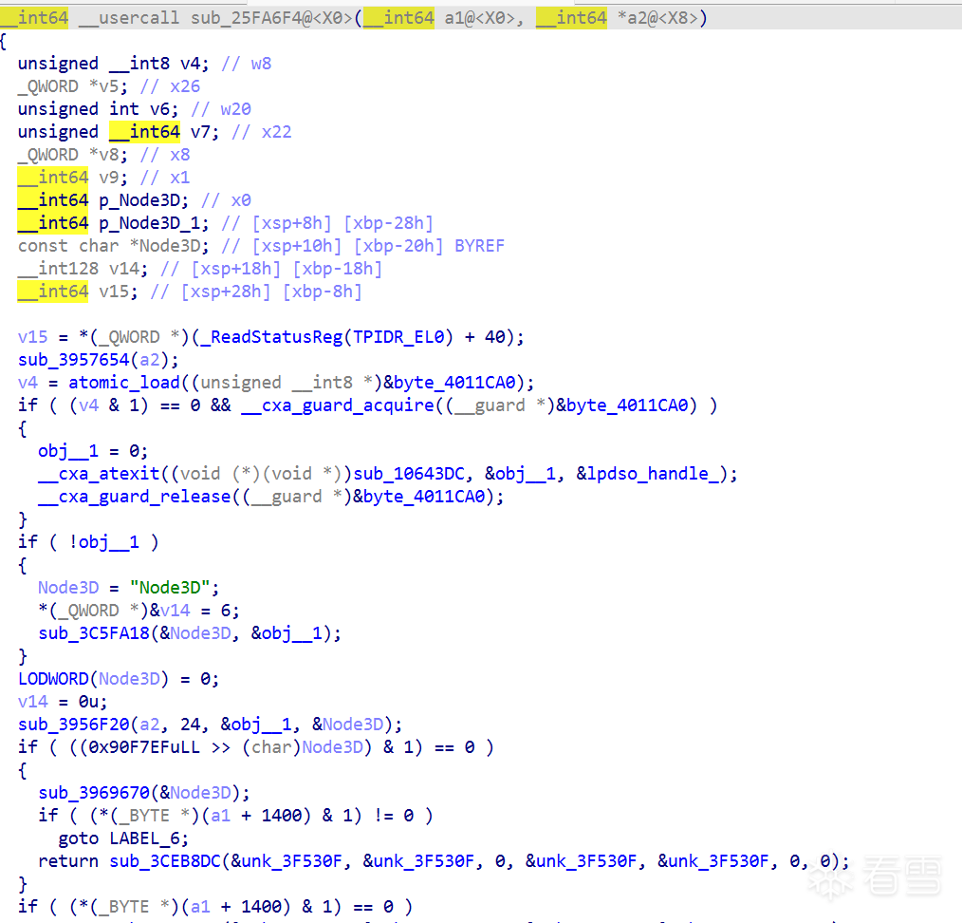
Task: Click v5 pointer variable declaration
Action: [108, 86]
